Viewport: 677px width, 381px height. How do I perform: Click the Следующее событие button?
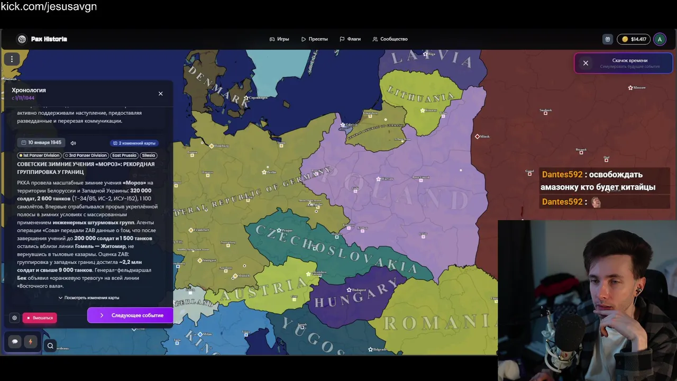click(130, 315)
